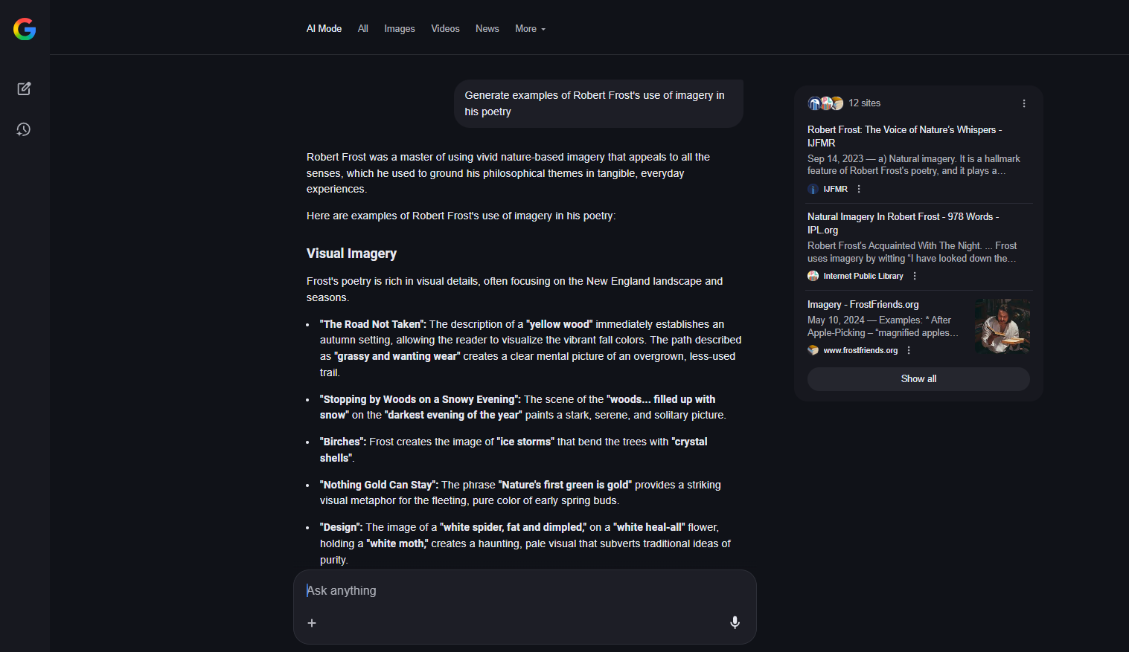This screenshot has width=1129, height=652.
Task: Open the More search categories dropdown
Action: pyautogui.click(x=529, y=28)
